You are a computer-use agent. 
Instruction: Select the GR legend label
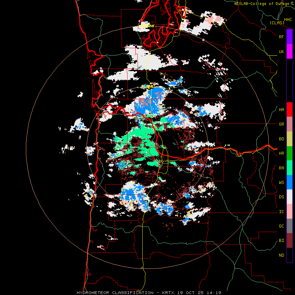281,124
